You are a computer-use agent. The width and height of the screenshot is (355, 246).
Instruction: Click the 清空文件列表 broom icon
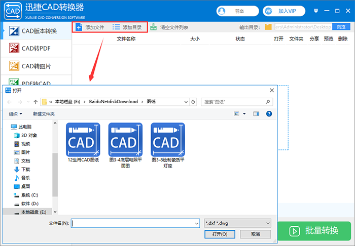[x=154, y=27]
